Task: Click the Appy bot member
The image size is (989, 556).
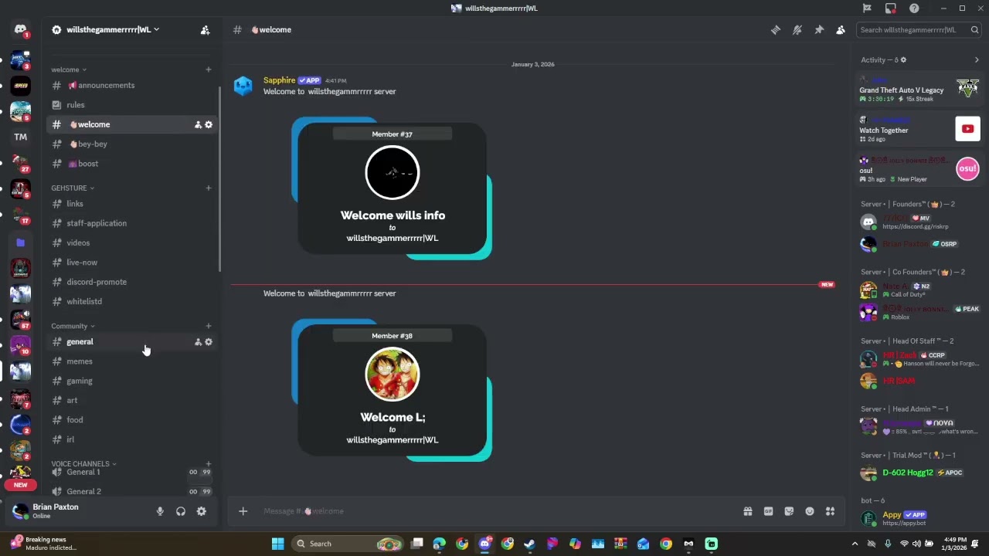Action: coord(919,518)
